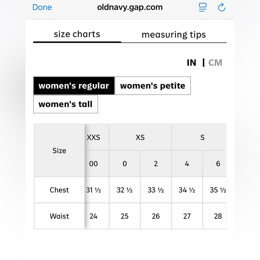Choose women's regular size chart
Image resolution: width=260 pixels, height=260 pixels.
click(x=74, y=86)
